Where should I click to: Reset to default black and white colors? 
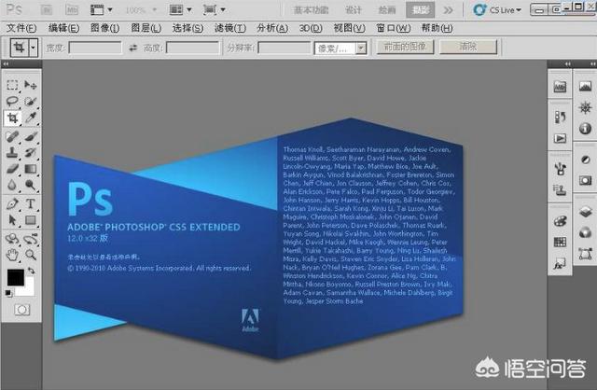[x=8, y=293]
